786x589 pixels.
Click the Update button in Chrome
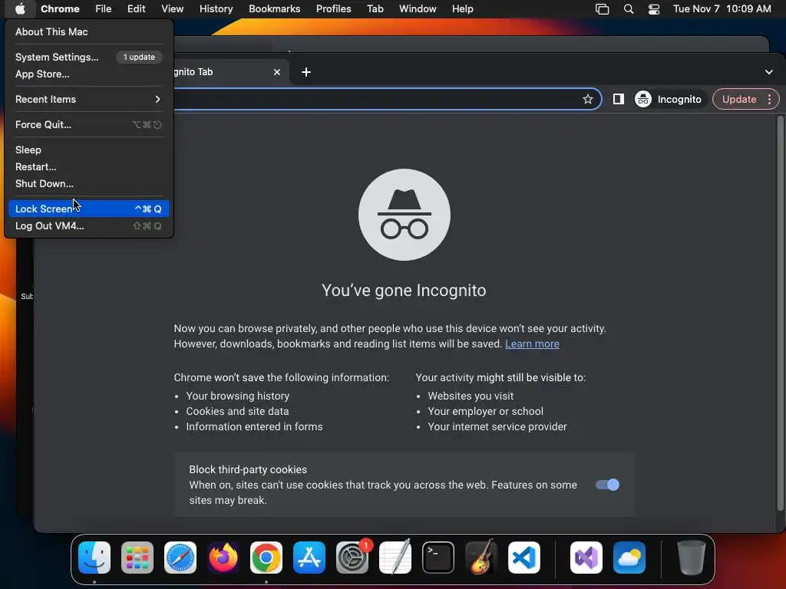point(739,99)
